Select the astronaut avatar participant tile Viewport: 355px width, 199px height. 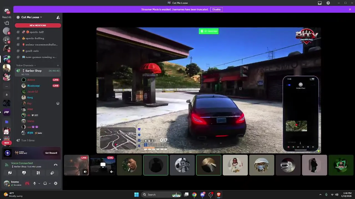pos(235,165)
